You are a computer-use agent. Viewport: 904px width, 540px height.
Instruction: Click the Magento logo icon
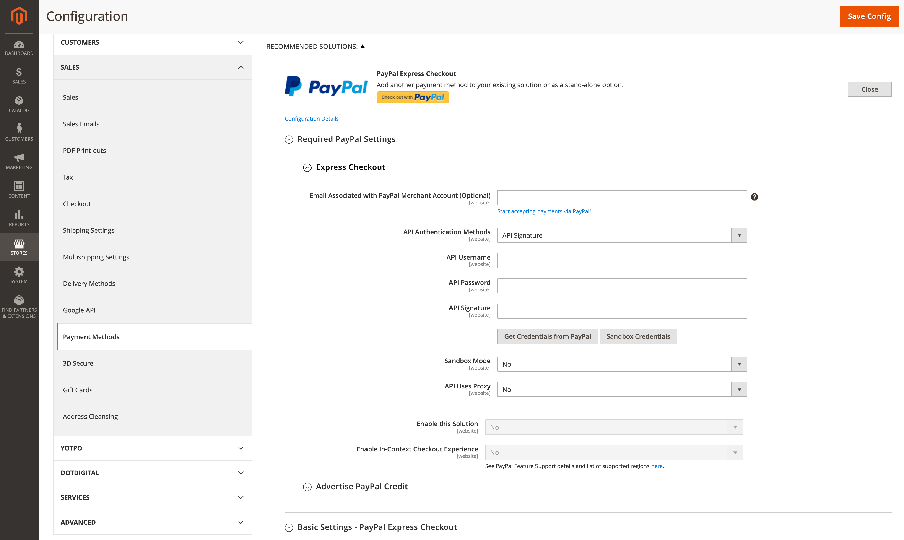pyautogui.click(x=19, y=16)
